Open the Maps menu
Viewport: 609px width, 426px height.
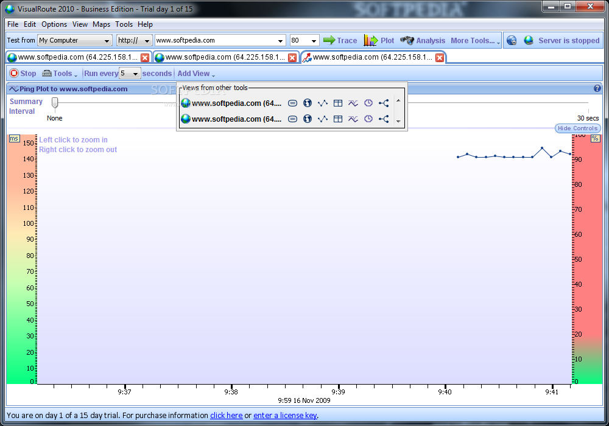click(101, 24)
